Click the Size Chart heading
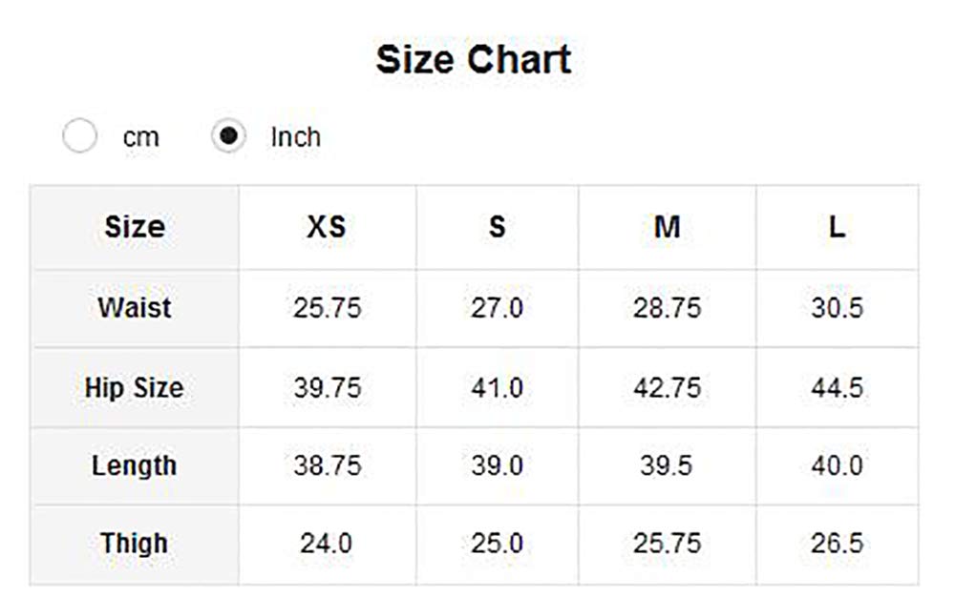955x597 pixels. pyautogui.click(x=474, y=59)
